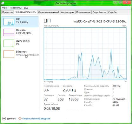Switch to the Процессы tab
This screenshot has width=132, height=124.
click(7, 12)
